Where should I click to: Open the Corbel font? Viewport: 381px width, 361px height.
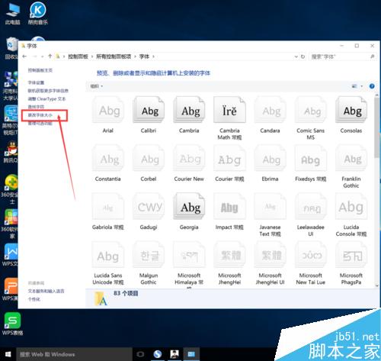[149, 163]
